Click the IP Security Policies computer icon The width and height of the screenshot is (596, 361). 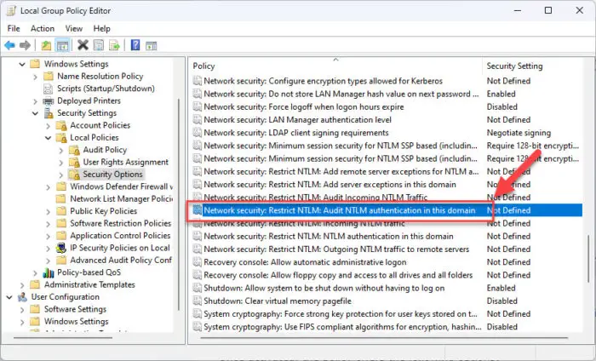click(x=60, y=248)
